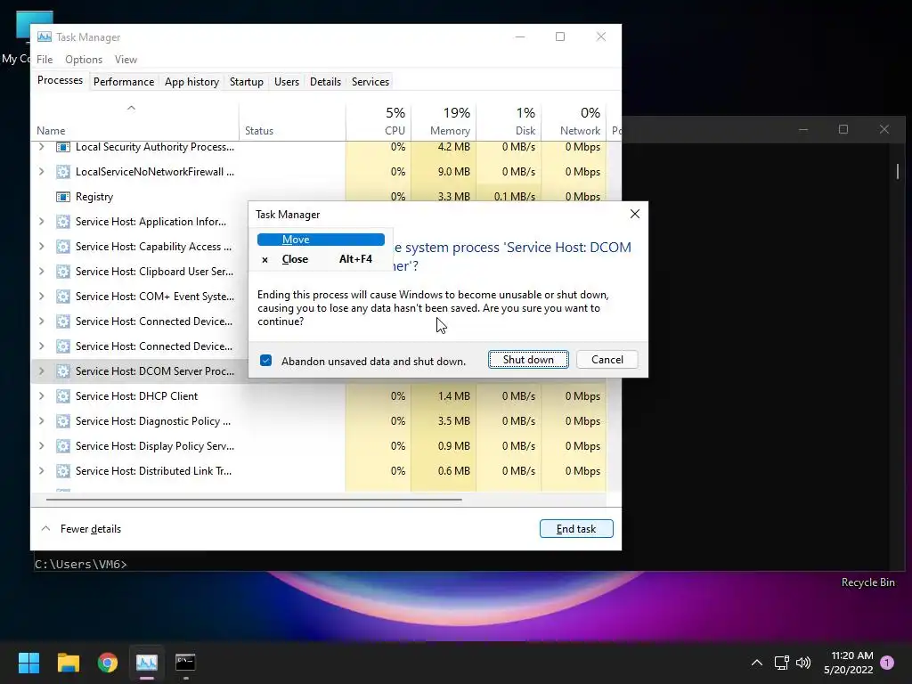Click the Service Host: DCOM Server Process icon
Viewport: 912px width, 684px height.
(63, 371)
